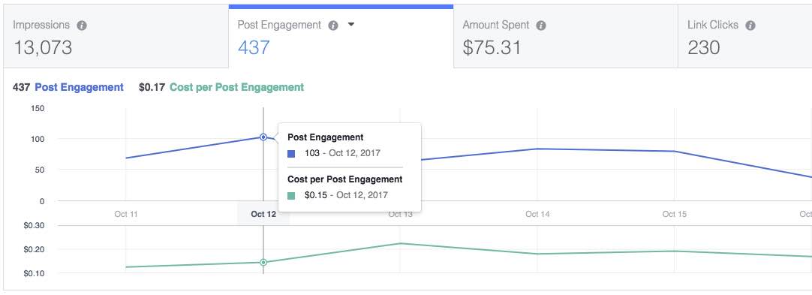Screen dimensions: 812x295
Task: Select the Oct 14 date label
Action: [537, 214]
